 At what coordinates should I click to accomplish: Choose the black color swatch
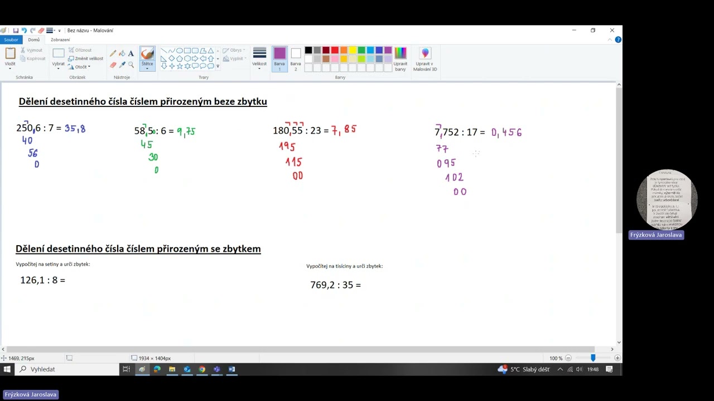[x=308, y=50]
